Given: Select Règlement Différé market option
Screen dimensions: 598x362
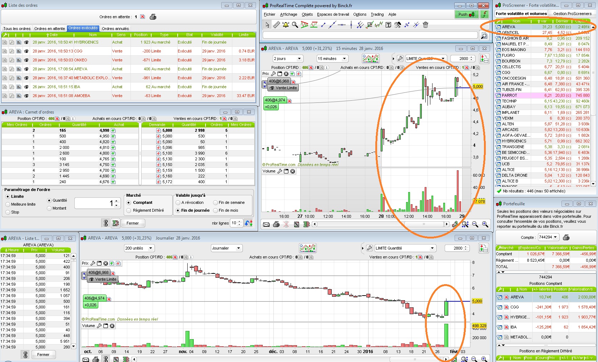Looking at the screenshot, I should (x=129, y=211).
